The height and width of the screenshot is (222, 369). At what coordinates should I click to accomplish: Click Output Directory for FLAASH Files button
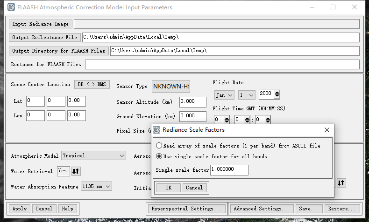click(x=58, y=51)
